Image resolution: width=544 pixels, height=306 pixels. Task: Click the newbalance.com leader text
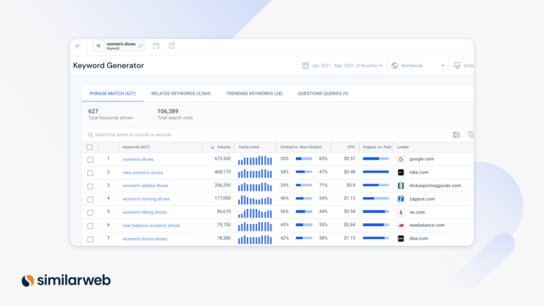427,225
